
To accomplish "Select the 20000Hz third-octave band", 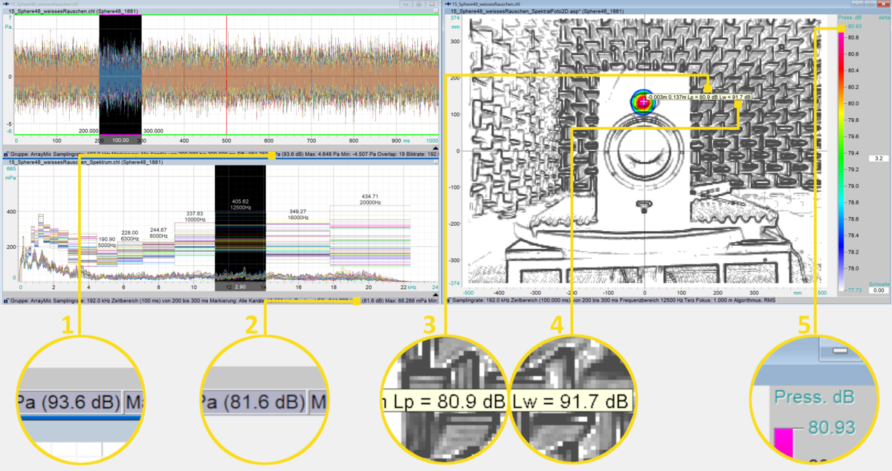I will click(369, 201).
